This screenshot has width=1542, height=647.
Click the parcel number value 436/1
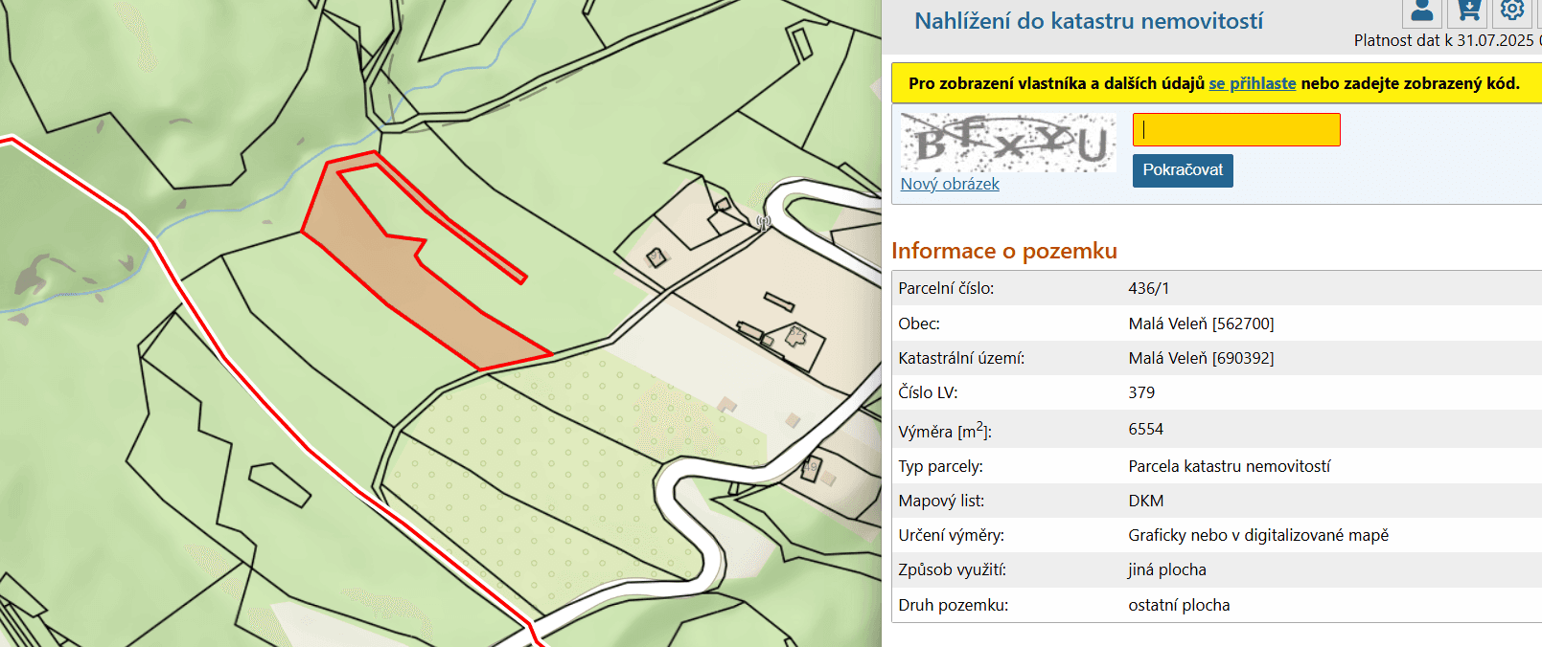tap(1148, 288)
